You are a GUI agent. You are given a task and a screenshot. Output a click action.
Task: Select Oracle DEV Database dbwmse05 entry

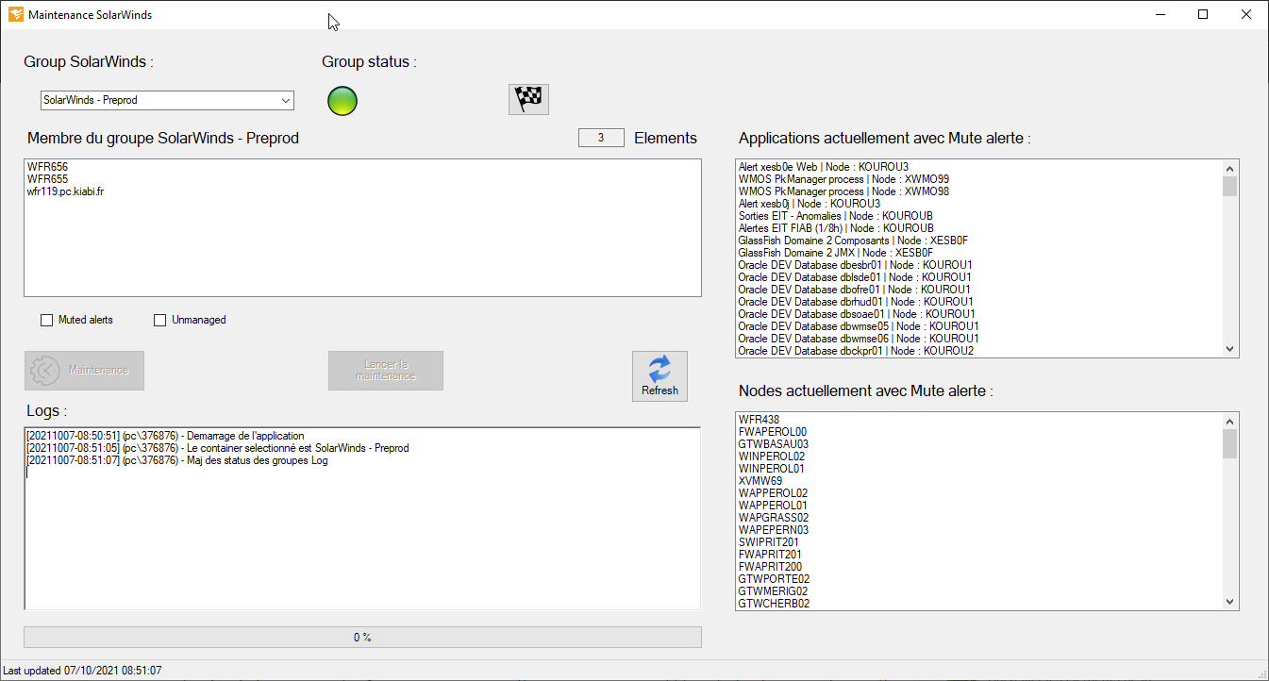pyautogui.click(x=859, y=326)
